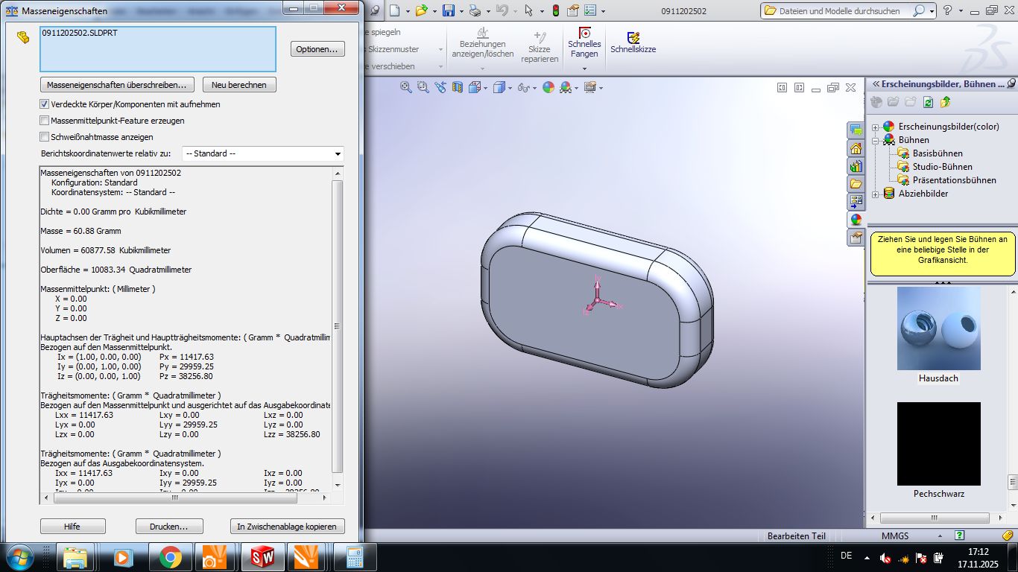Click the Previous view icon
This screenshot has height=572, width=1018.
point(440,87)
